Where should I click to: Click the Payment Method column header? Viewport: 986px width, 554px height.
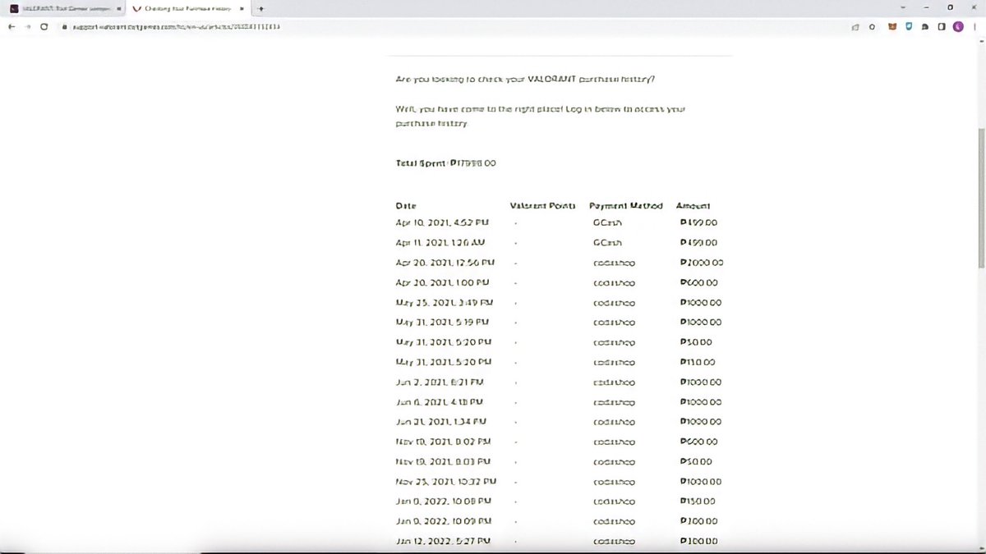(x=625, y=206)
